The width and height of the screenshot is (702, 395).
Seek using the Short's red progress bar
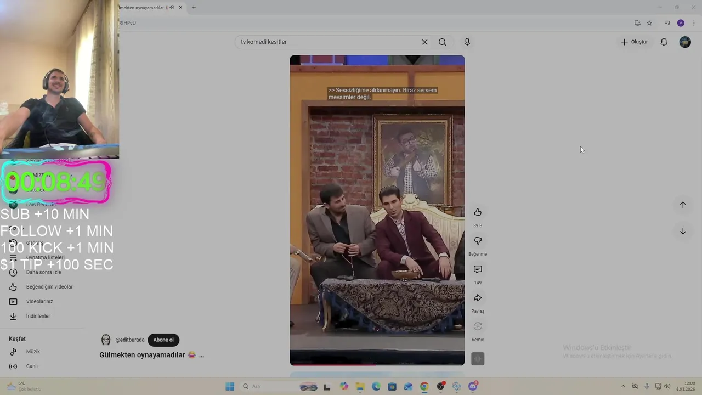coord(377,364)
